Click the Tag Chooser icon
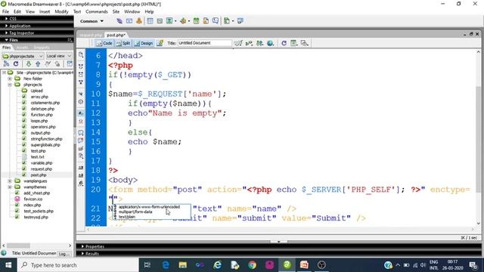The height and width of the screenshot is (272, 484). [x=240, y=21]
